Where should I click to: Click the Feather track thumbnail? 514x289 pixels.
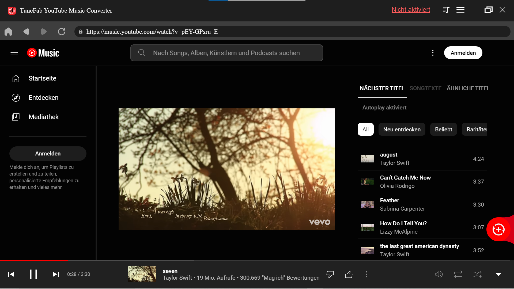pyautogui.click(x=367, y=204)
